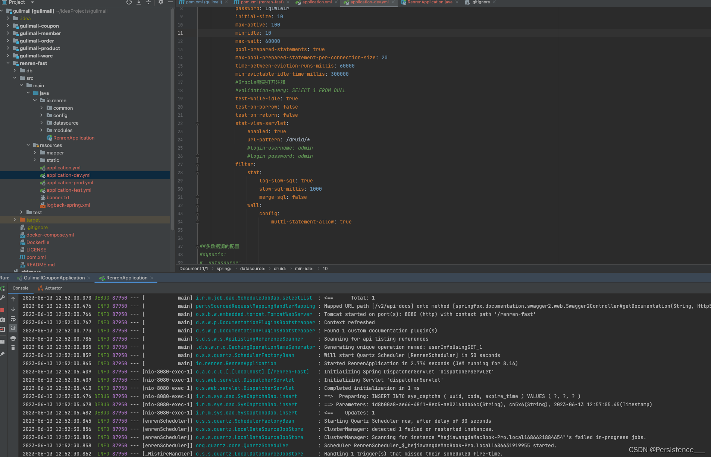Collapse the resources folder

pyautogui.click(x=28, y=145)
